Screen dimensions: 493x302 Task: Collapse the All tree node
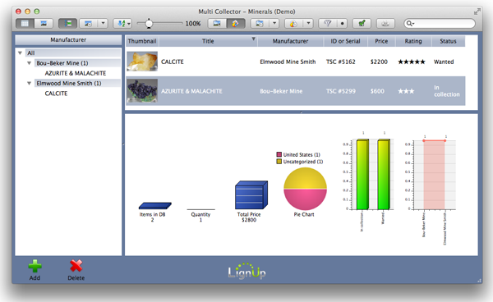click(x=20, y=53)
